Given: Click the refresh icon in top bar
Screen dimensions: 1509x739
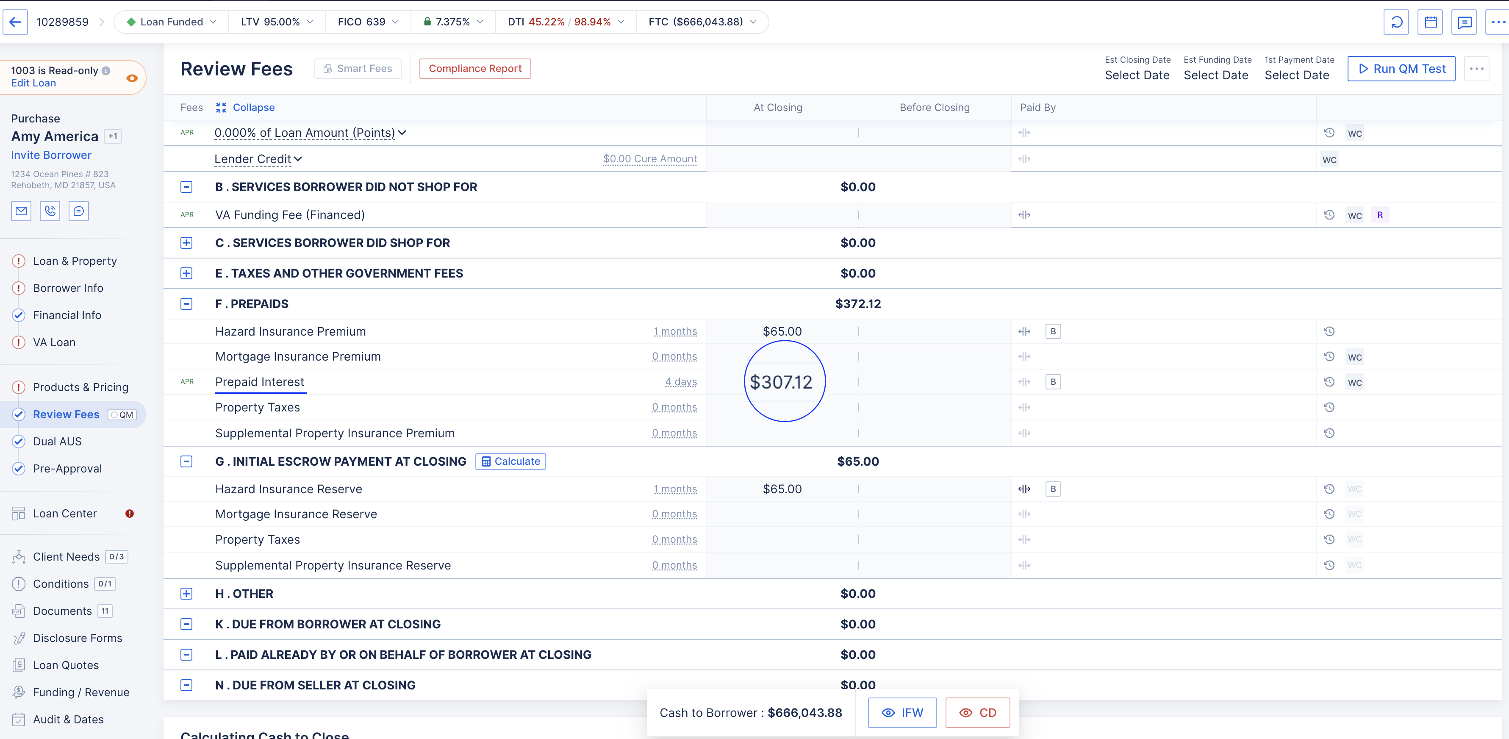Looking at the screenshot, I should pyautogui.click(x=1396, y=22).
